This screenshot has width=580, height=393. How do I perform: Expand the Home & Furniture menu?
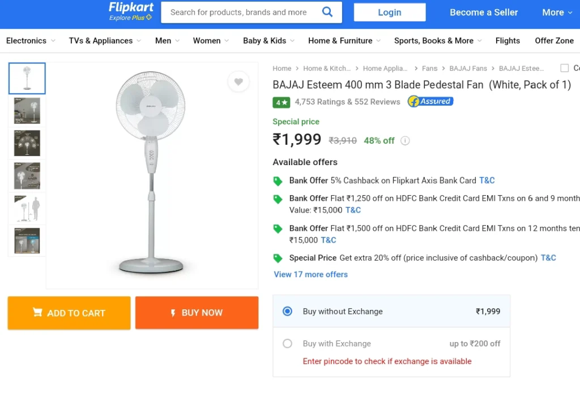(x=344, y=41)
